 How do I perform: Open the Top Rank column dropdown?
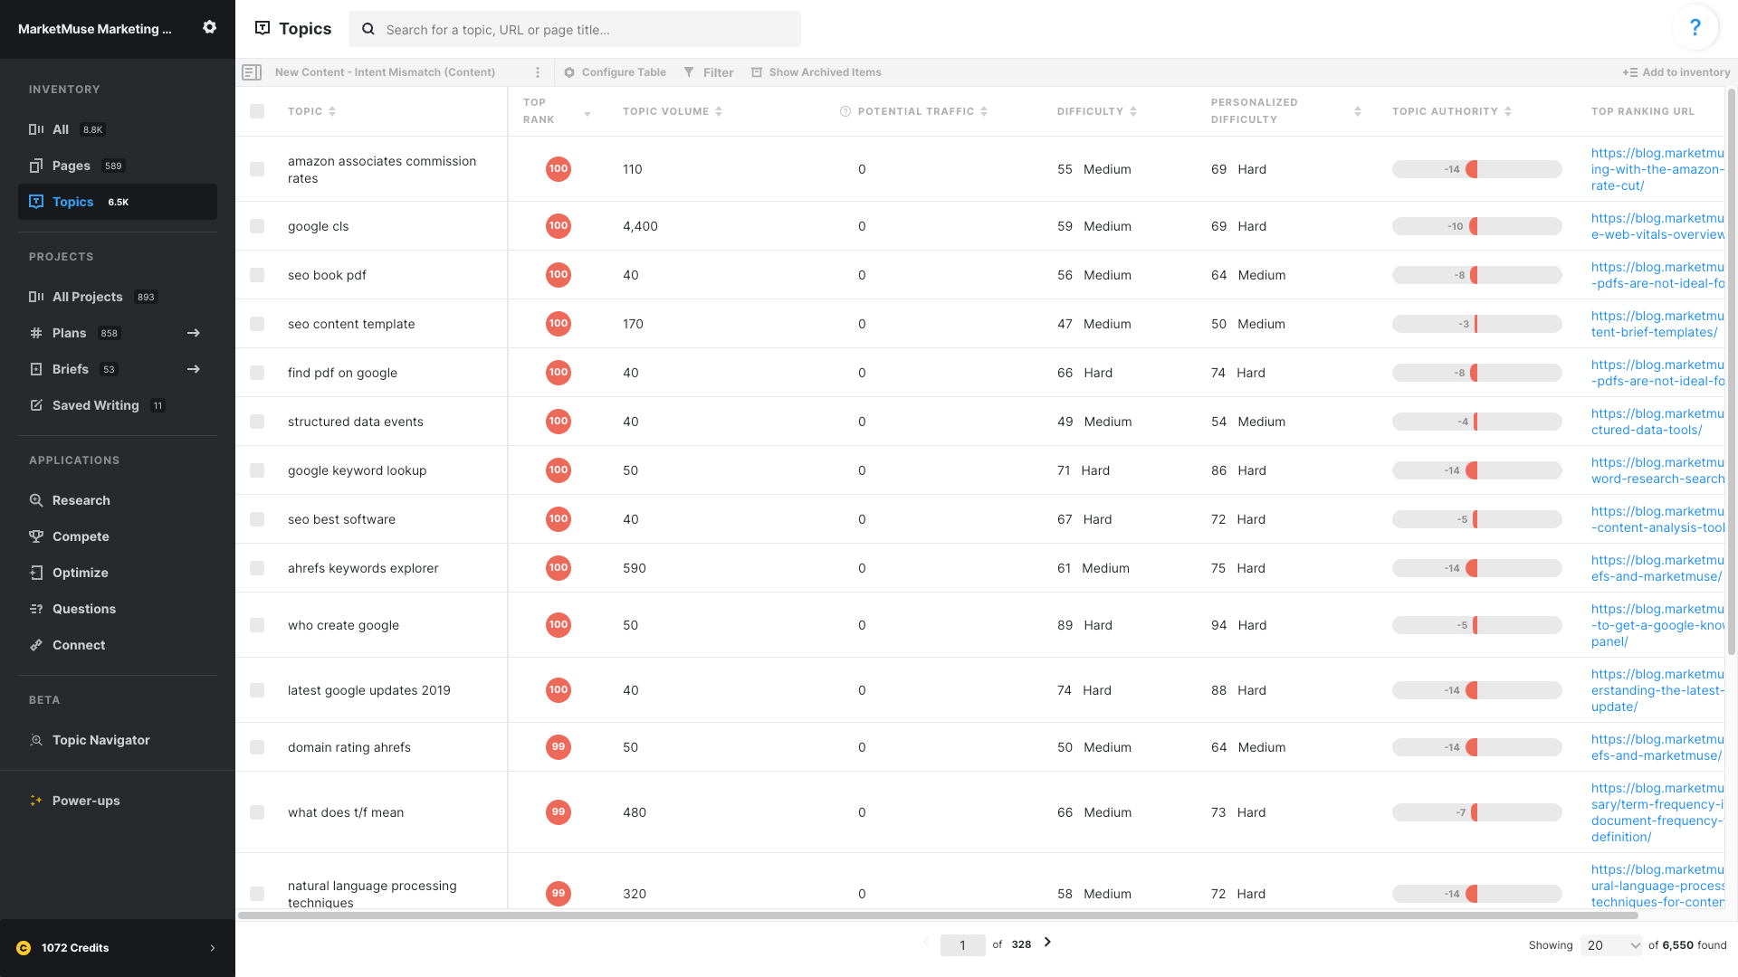pos(587,114)
